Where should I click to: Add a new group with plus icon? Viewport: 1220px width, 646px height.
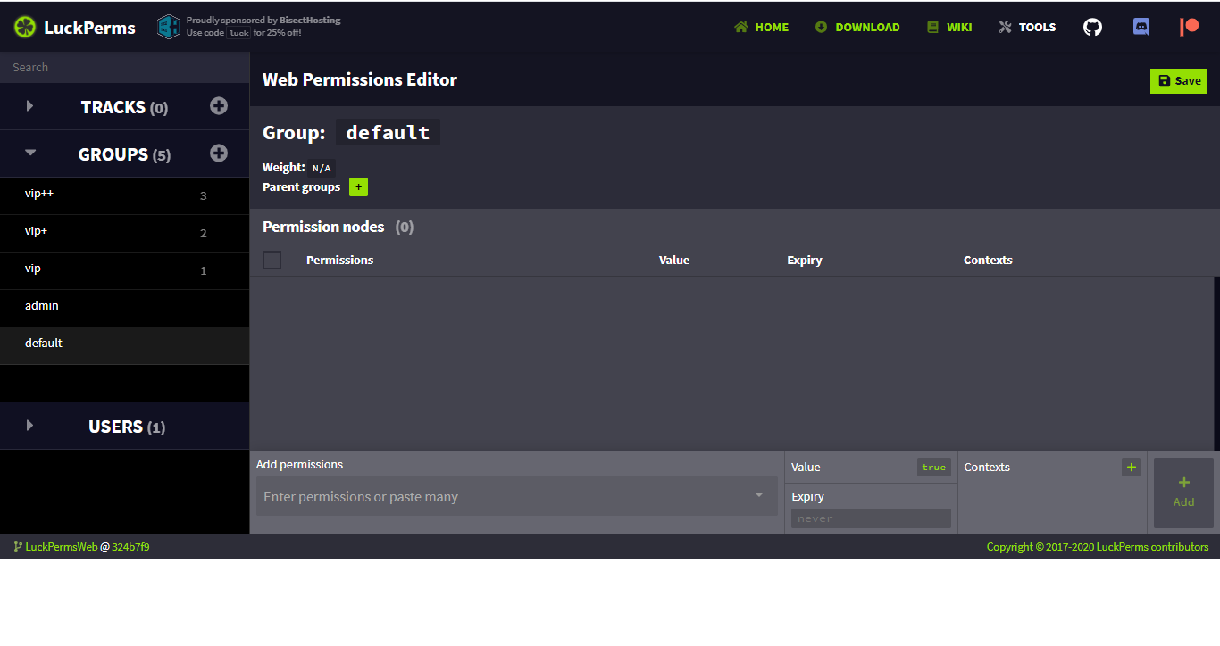[x=219, y=153]
